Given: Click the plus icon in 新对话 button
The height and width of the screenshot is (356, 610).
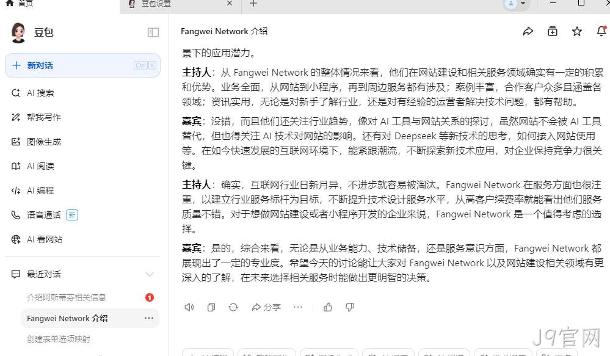Looking at the screenshot, I should coord(16,65).
